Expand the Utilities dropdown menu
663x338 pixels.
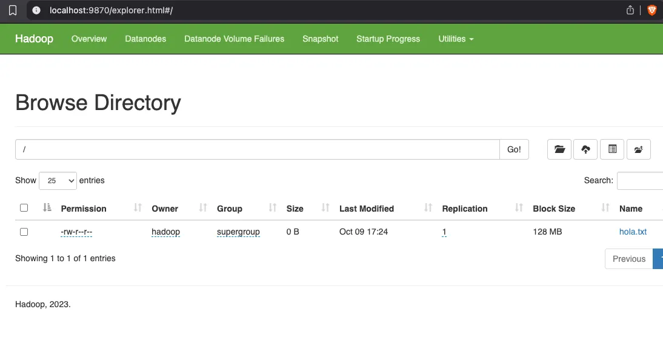(456, 39)
